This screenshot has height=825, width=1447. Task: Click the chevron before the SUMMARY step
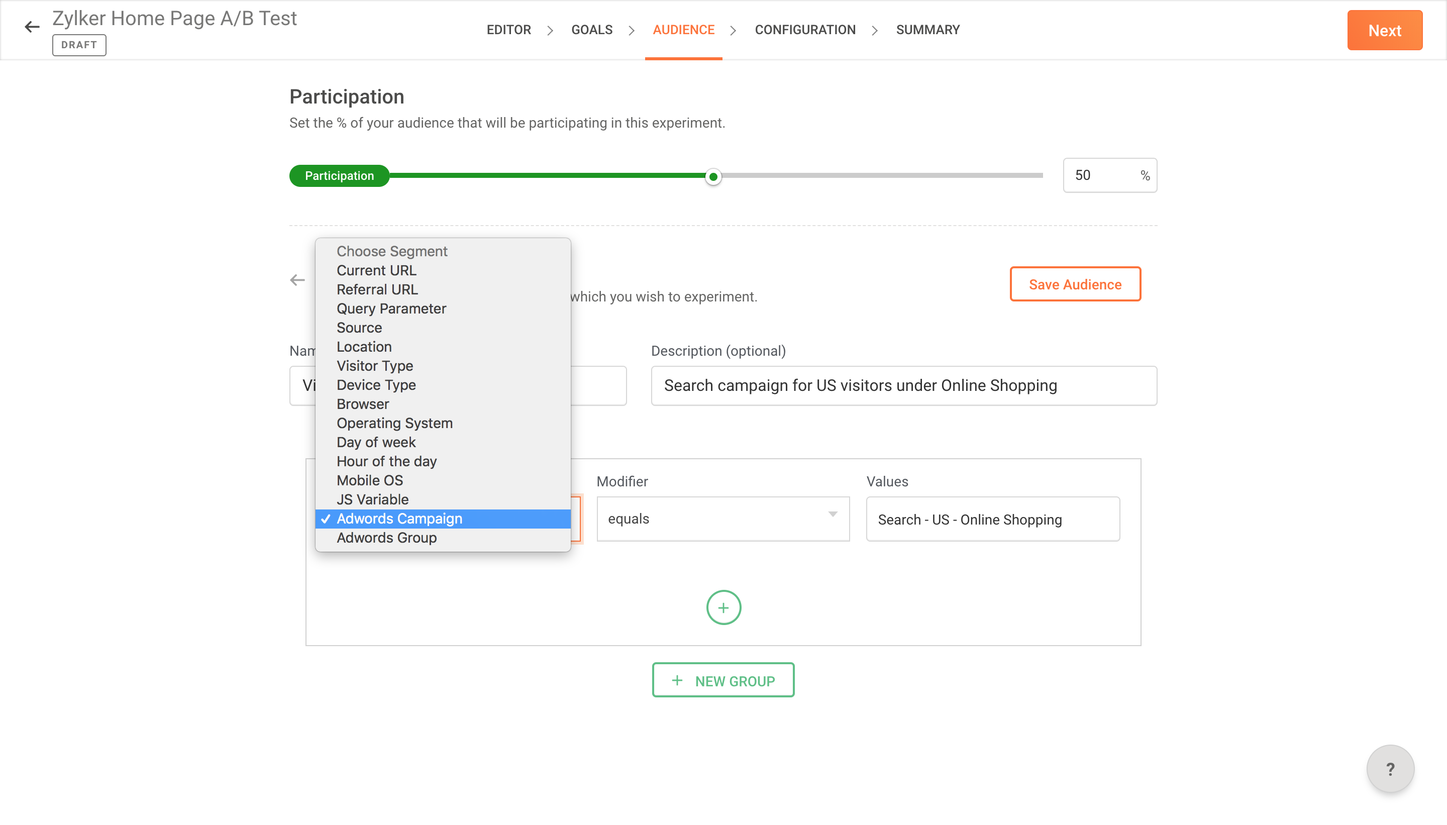click(x=875, y=30)
